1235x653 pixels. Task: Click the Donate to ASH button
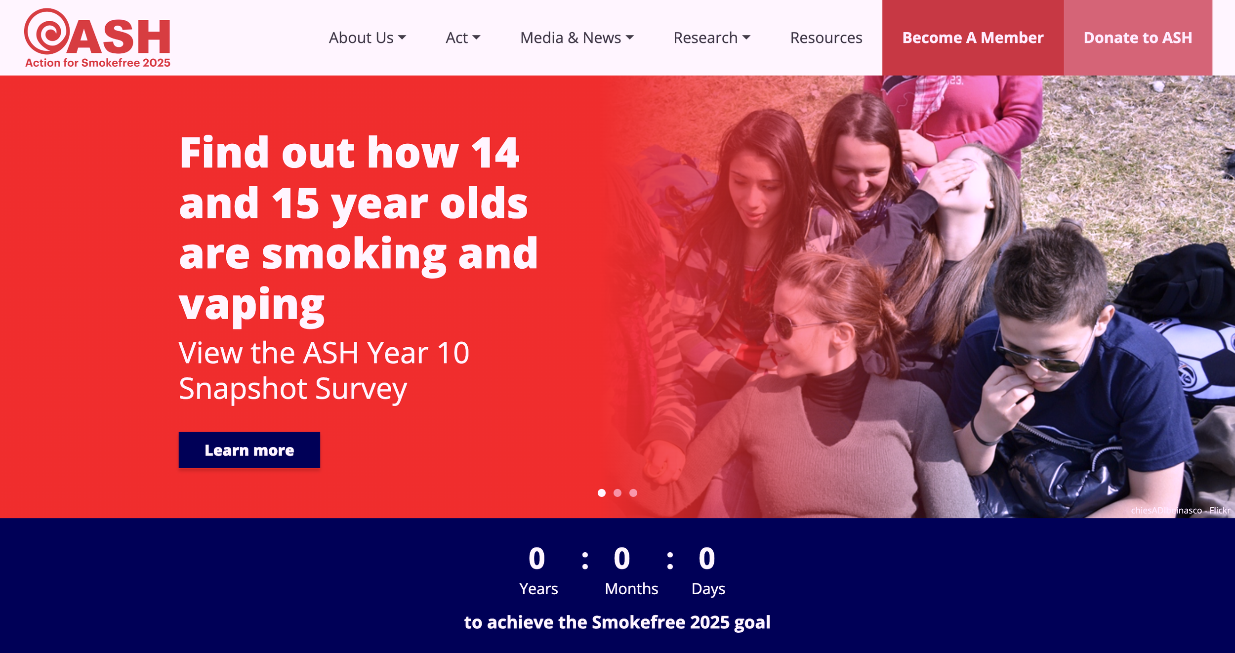[1138, 38]
